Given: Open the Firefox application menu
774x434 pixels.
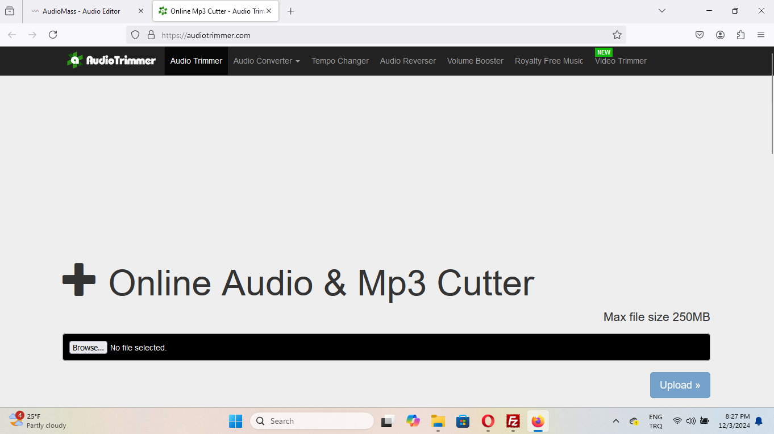Looking at the screenshot, I should (761, 35).
